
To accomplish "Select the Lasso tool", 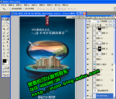I will coord(4,26).
